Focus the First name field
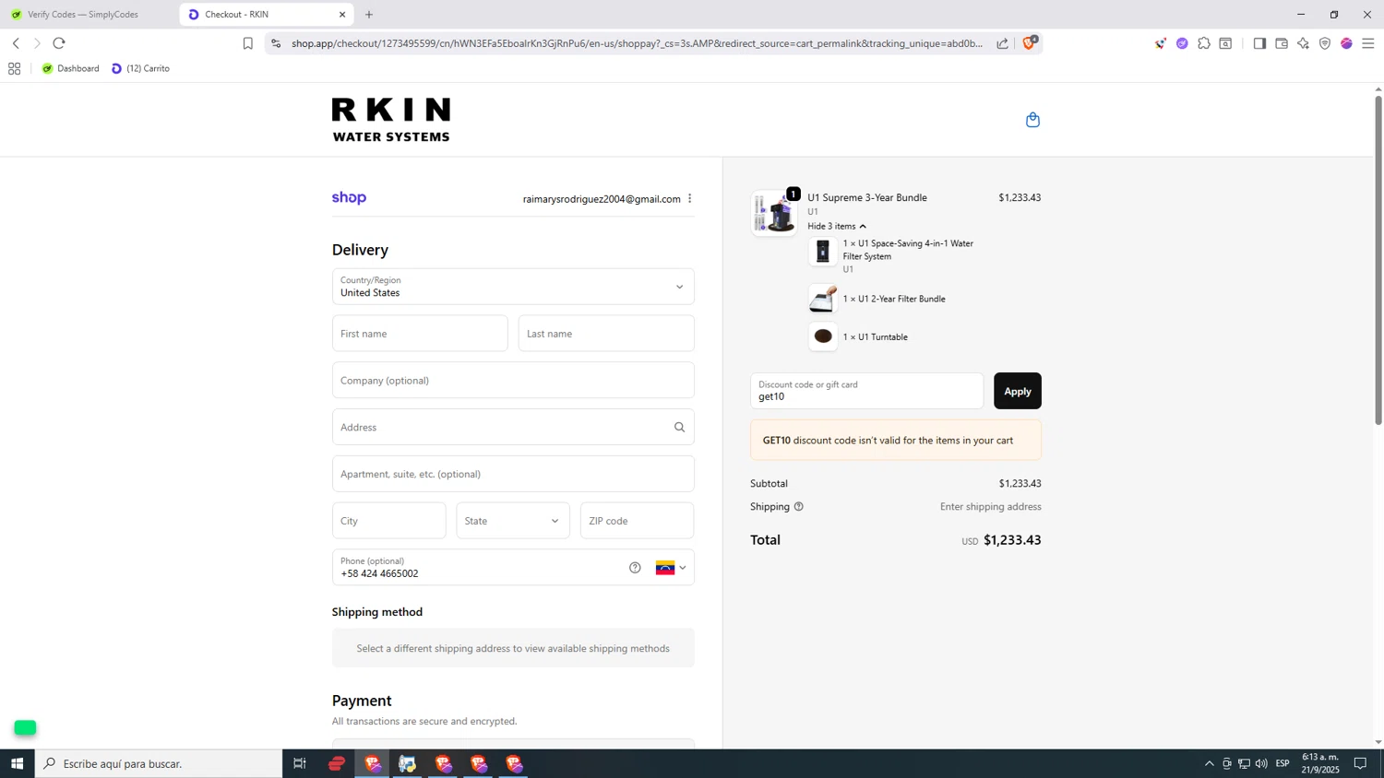This screenshot has height=778, width=1384. click(x=420, y=334)
